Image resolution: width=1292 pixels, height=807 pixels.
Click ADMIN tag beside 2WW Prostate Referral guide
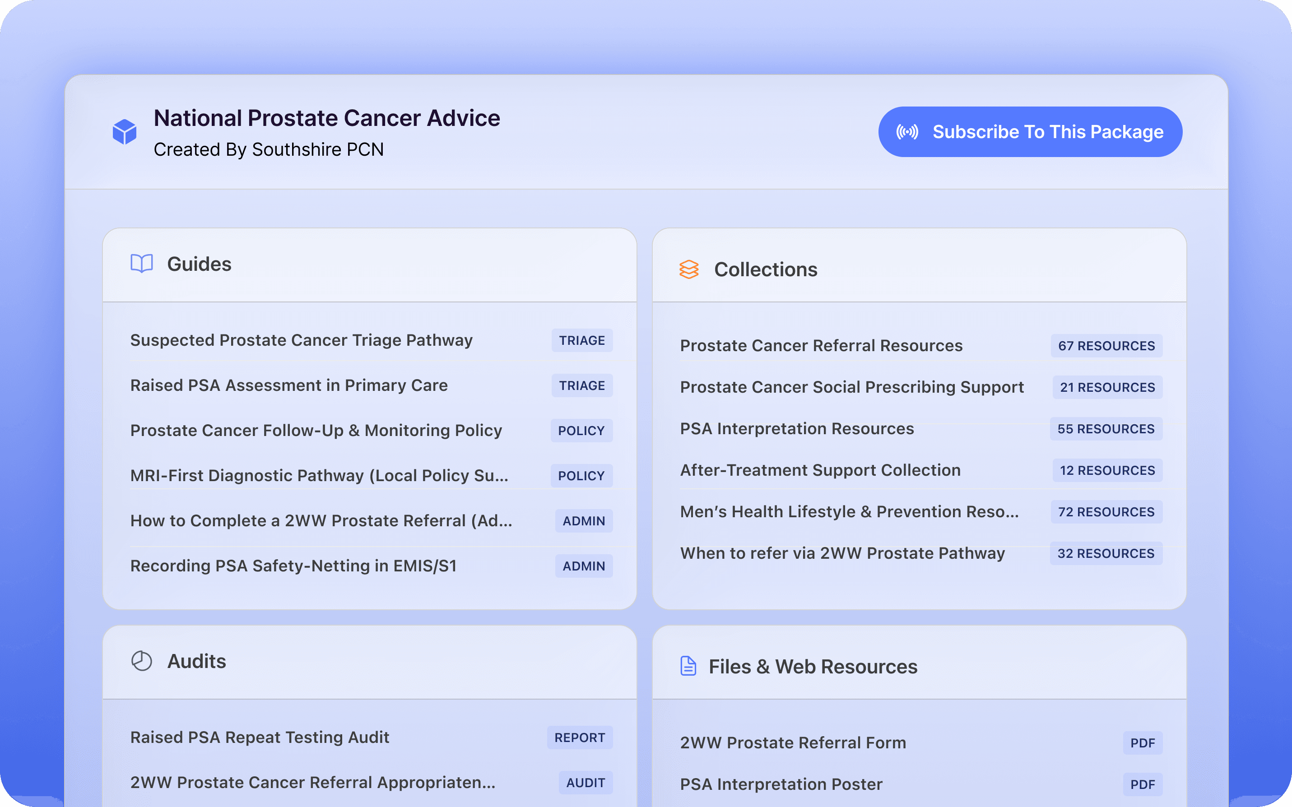(x=583, y=521)
